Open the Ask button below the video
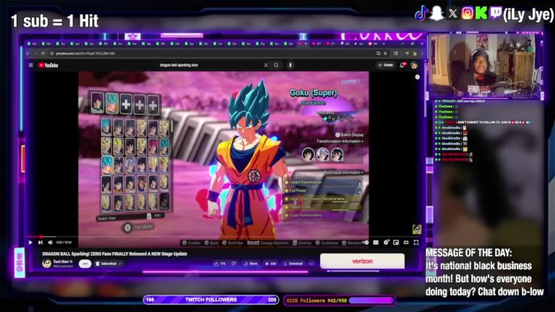 click(271, 263)
